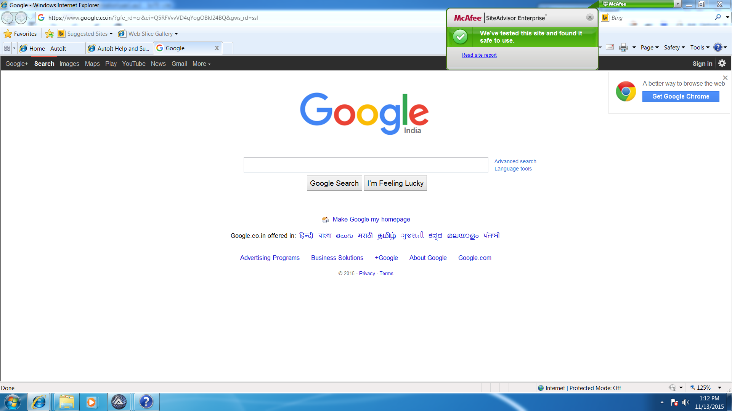Click into the Google search text box
Viewport: 732px width, 411px height.
click(366, 165)
